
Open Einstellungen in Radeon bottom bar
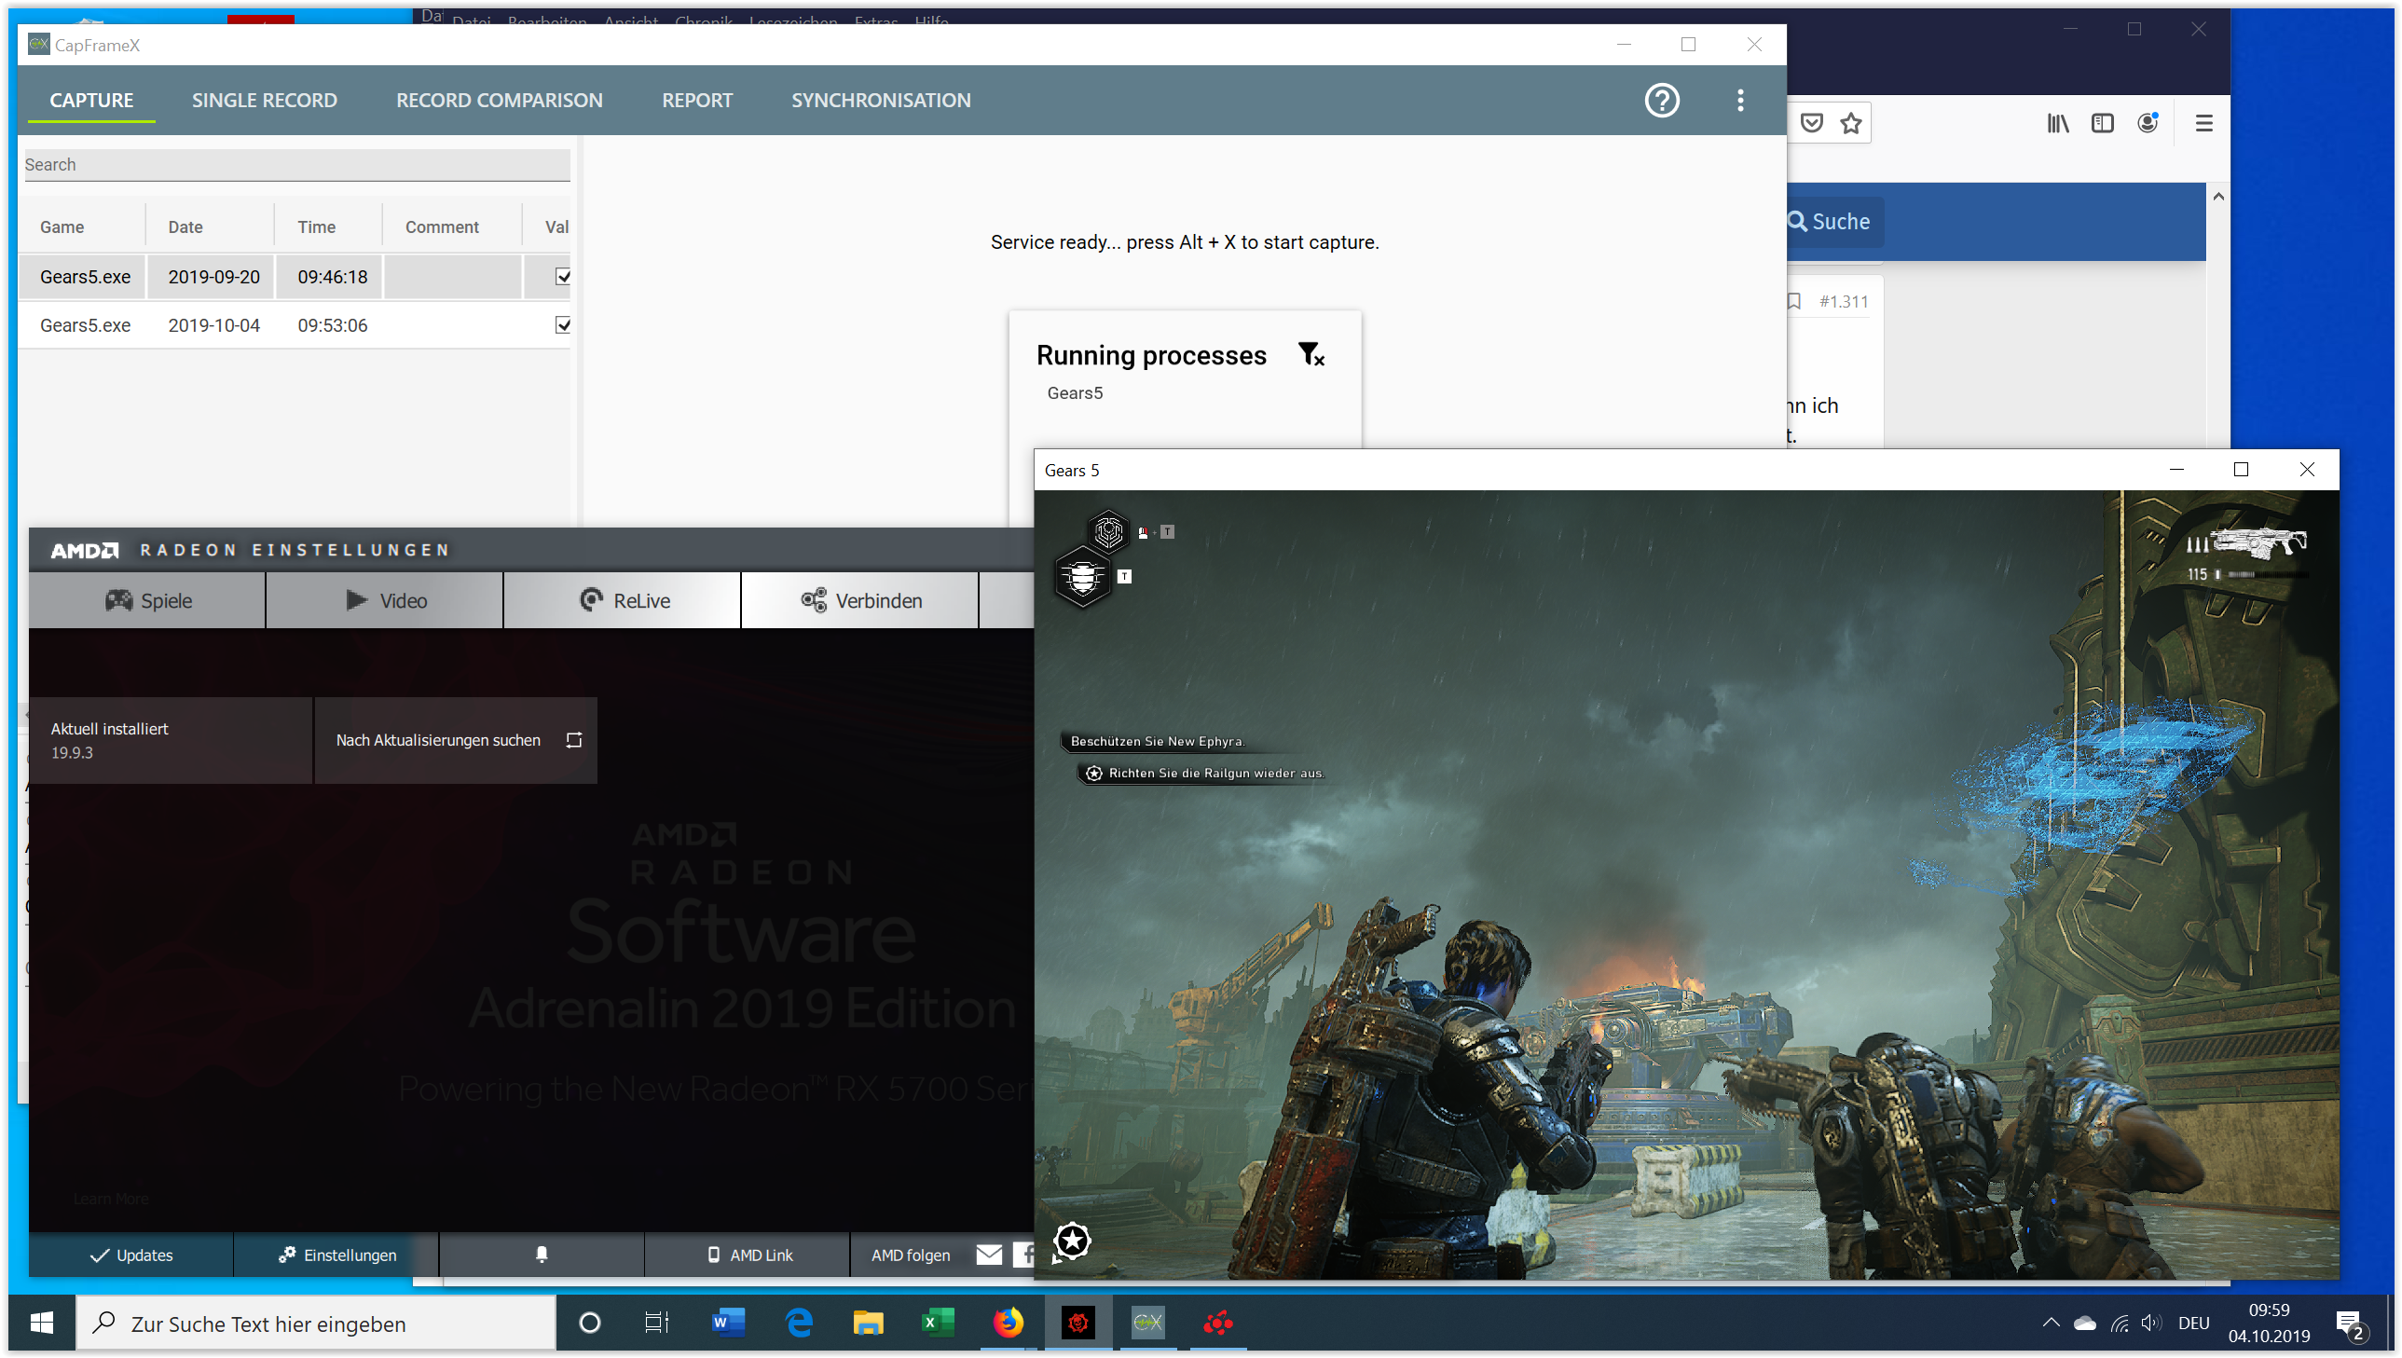click(x=336, y=1255)
